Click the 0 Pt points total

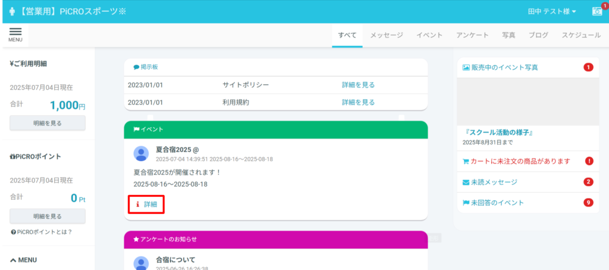[x=78, y=198]
